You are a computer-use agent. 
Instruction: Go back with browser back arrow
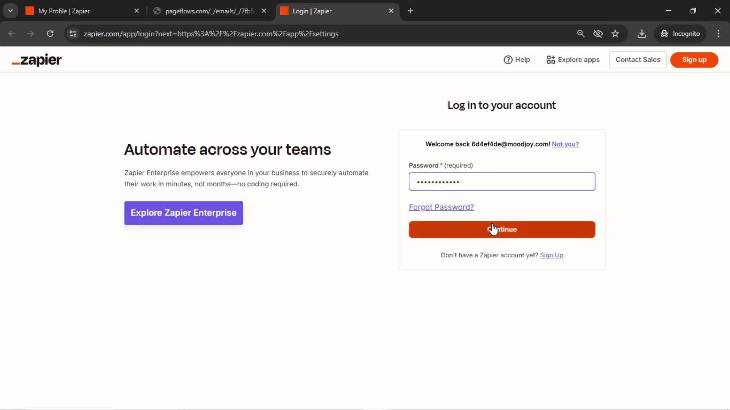12,34
